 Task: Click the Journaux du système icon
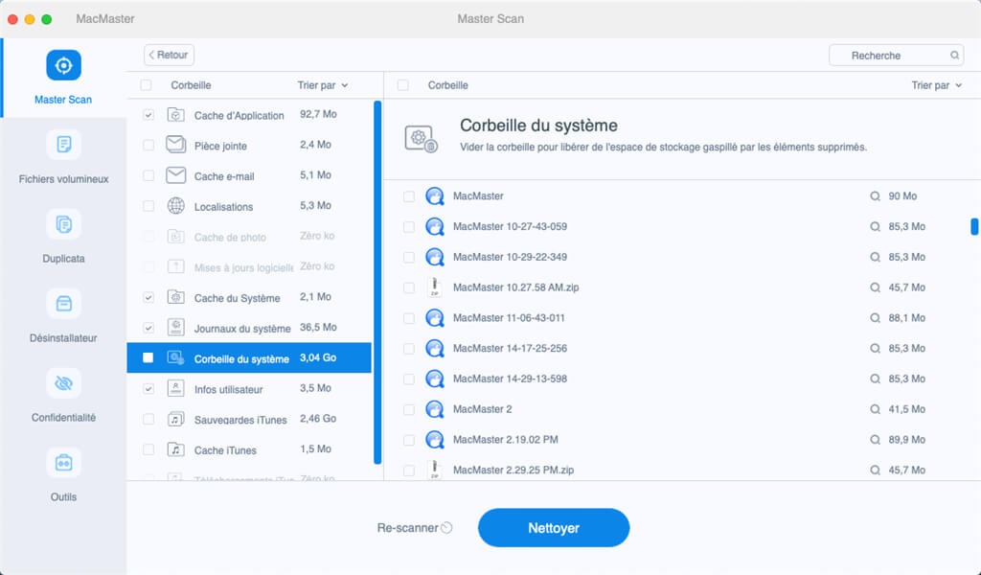click(176, 327)
